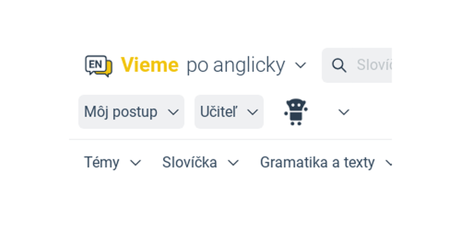This screenshot has width=461, height=230.
Task: Expand the arrow inside Učiteľ button
Action: click(x=252, y=112)
